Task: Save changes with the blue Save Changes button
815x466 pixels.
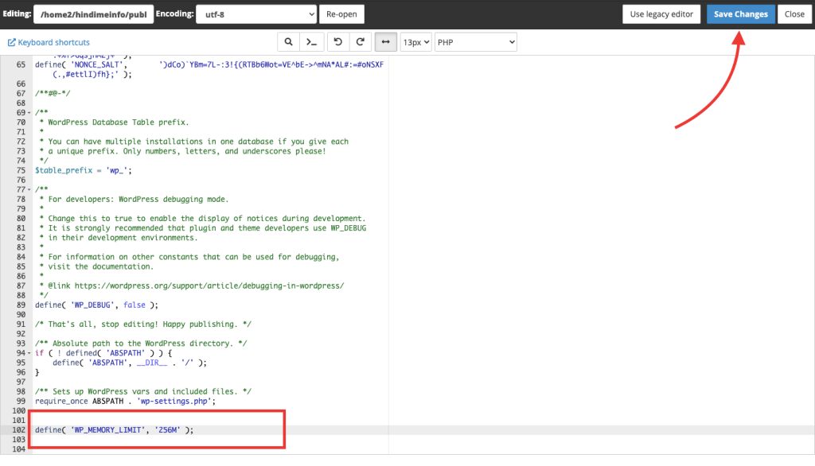Action: point(740,14)
